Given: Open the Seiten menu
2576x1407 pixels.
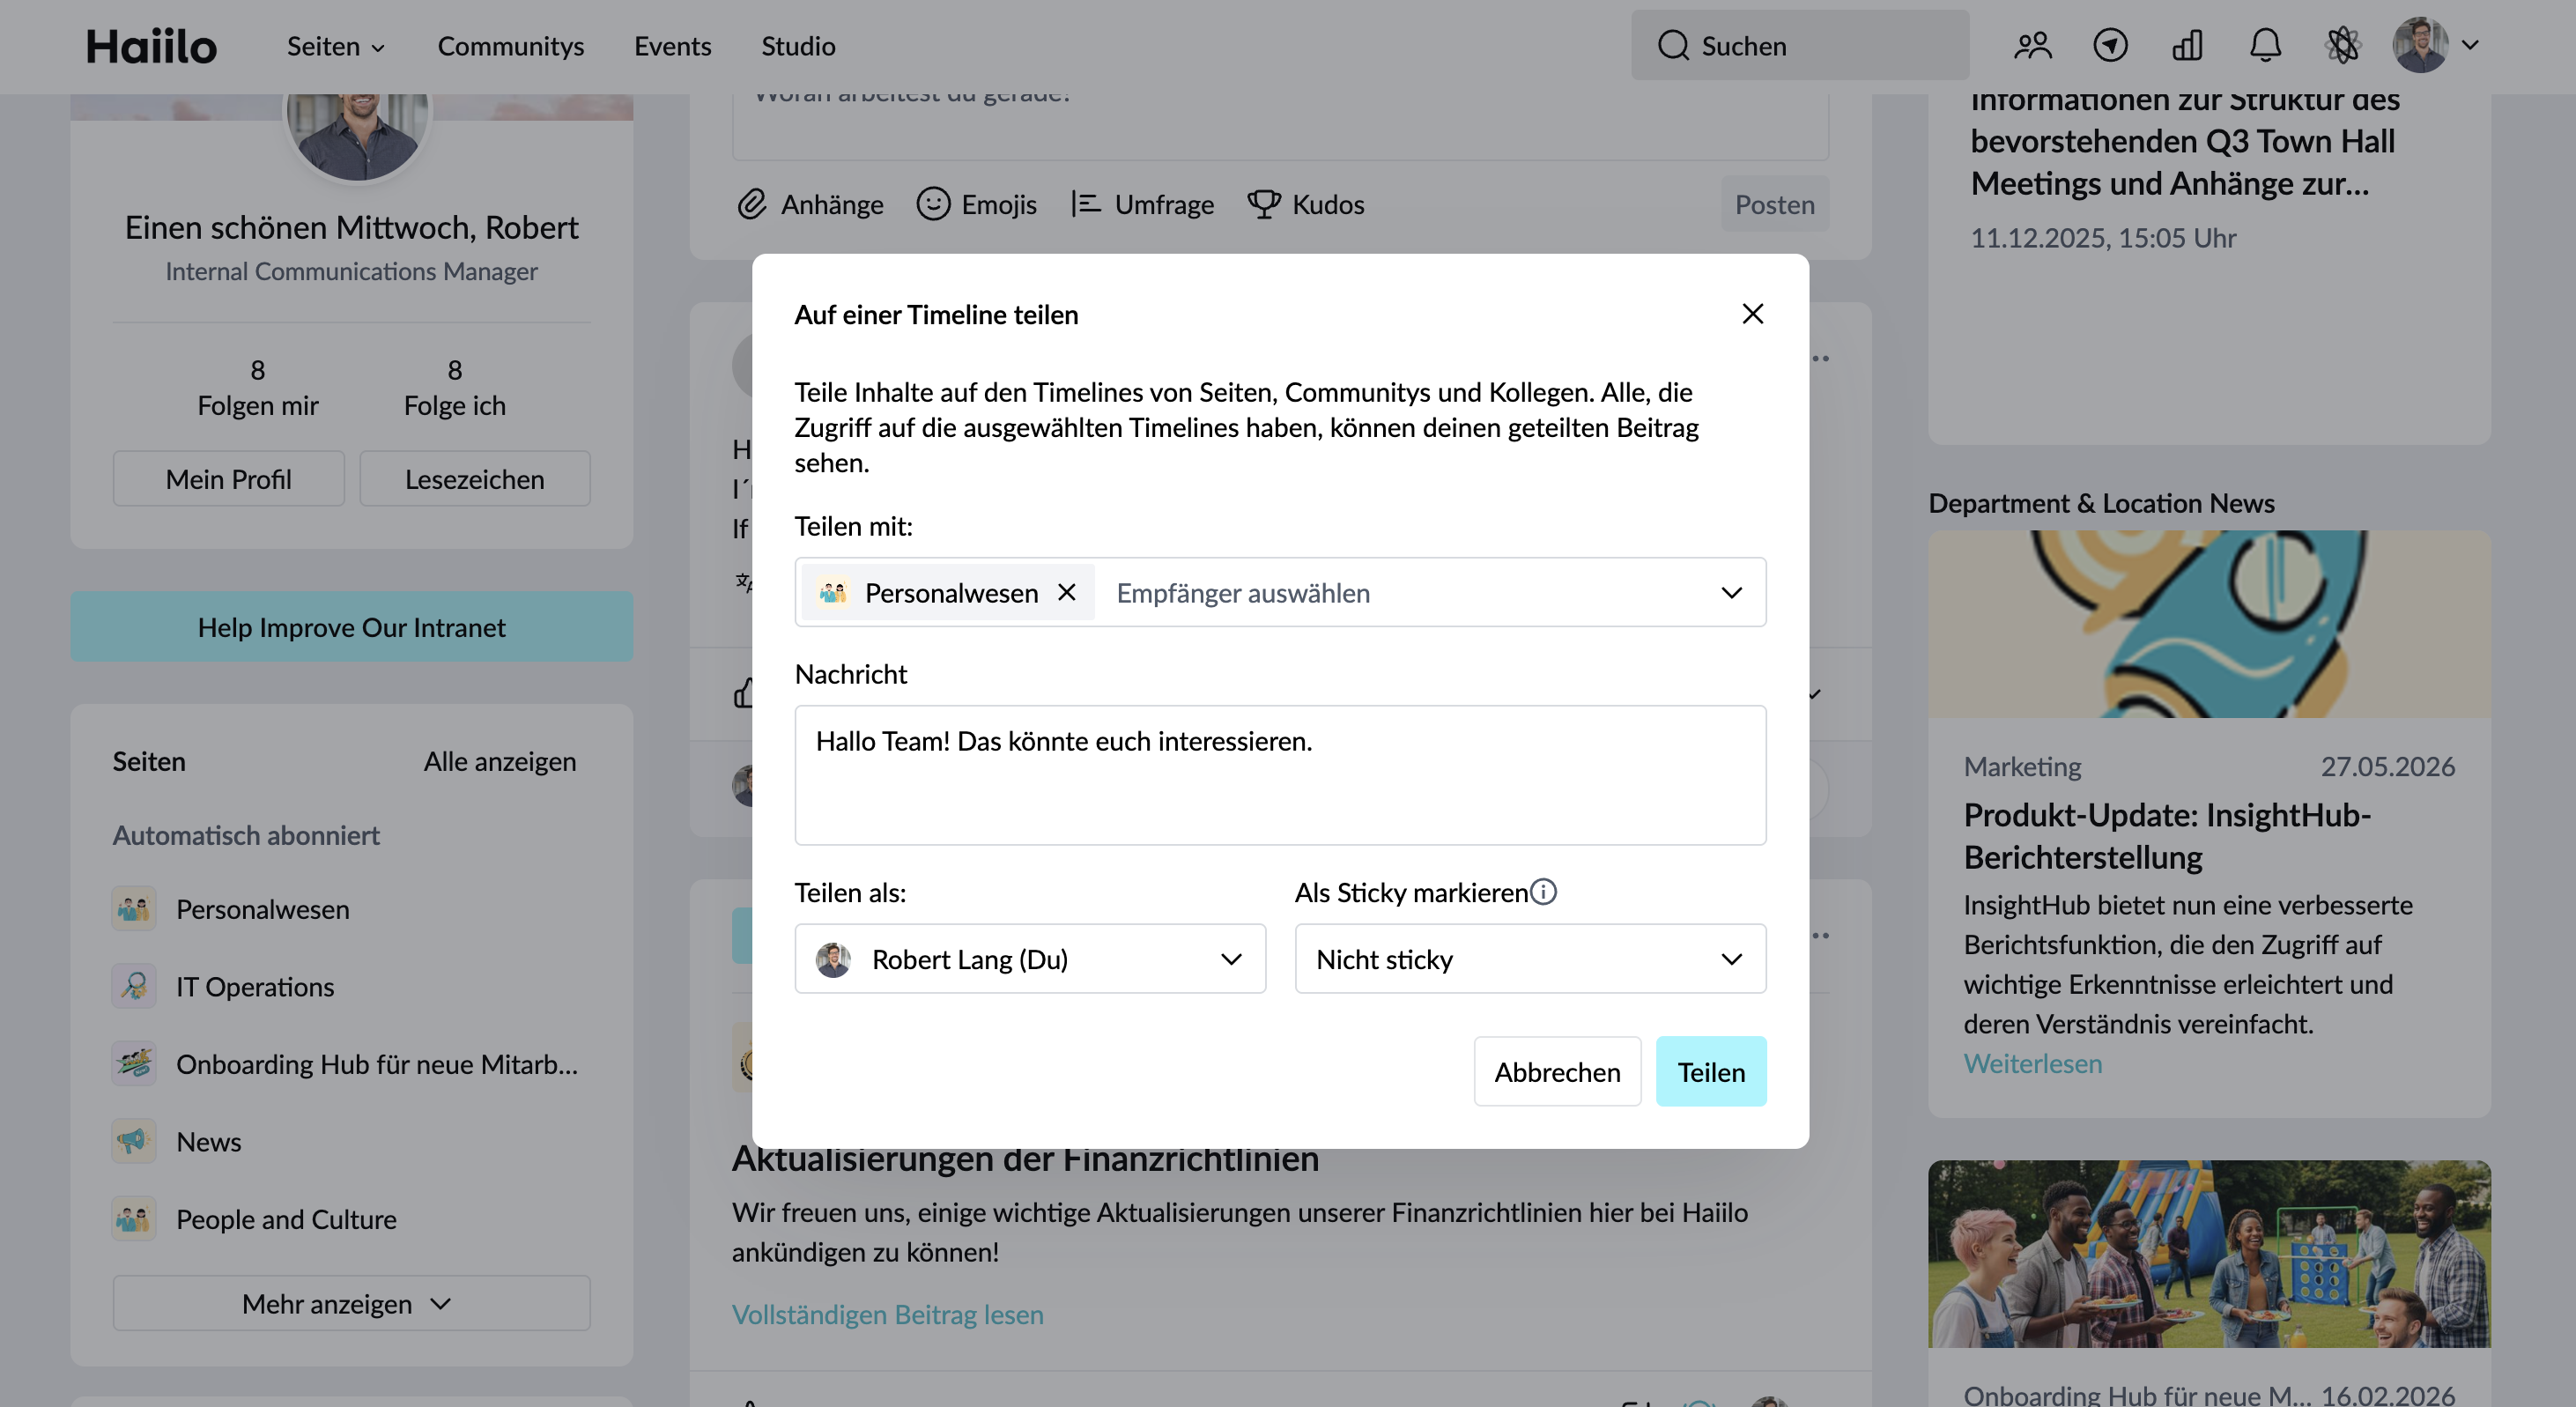Looking at the screenshot, I should (x=336, y=46).
